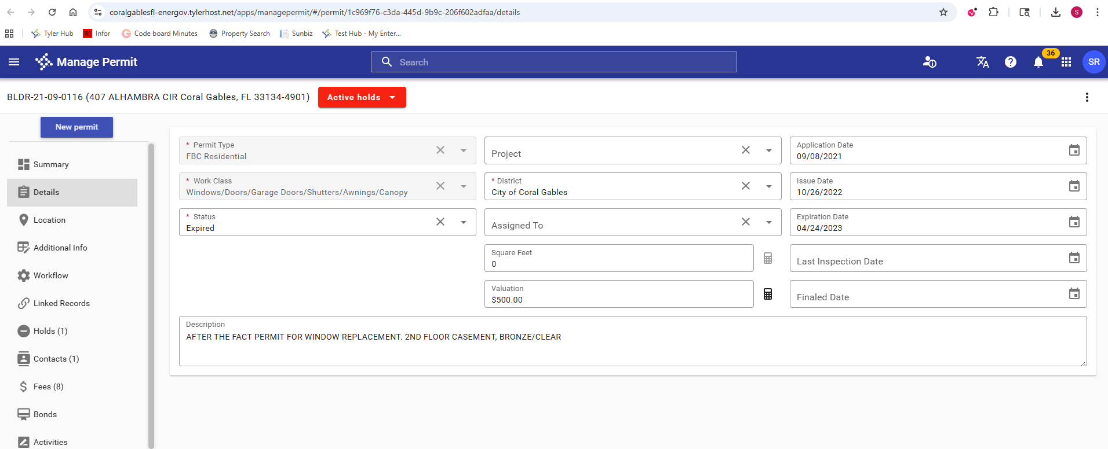1108x449 pixels.
Task: Expand the Assigned To dropdown arrow
Action: [x=768, y=222]
